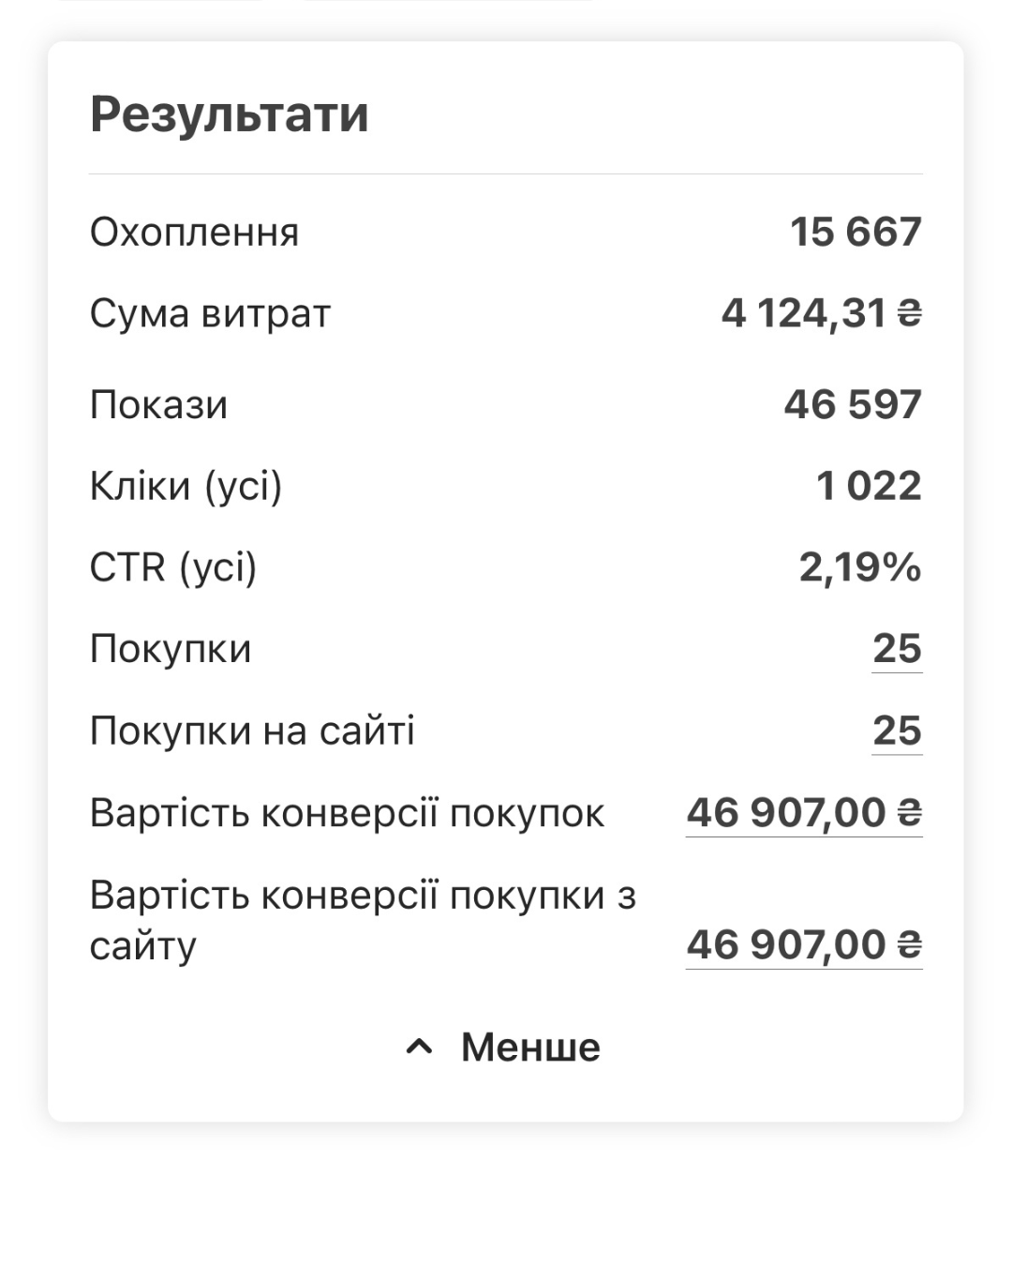Screen dimensions: 1012x1266
Task: Tap the CTR value 2,19%
Action: coord(860,567)
